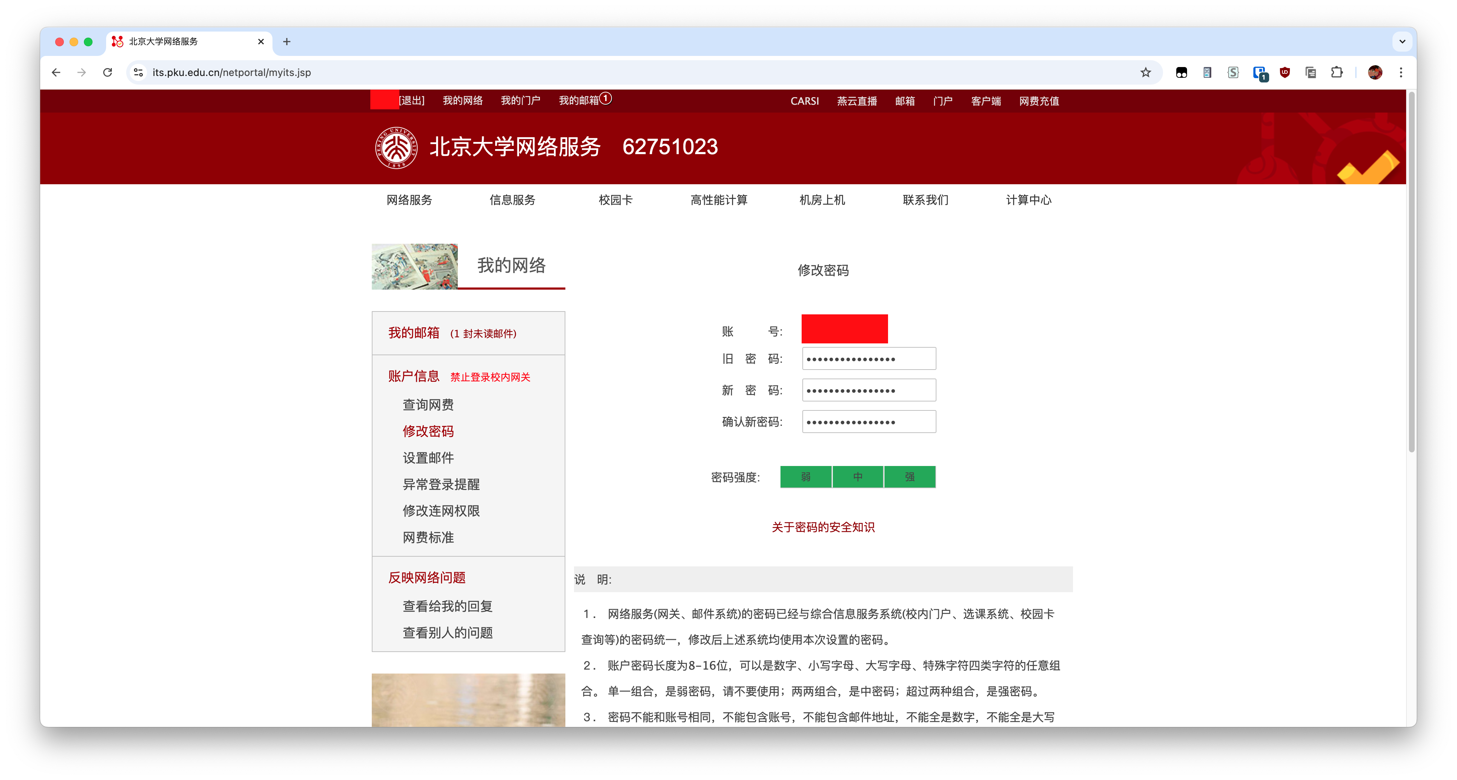
Task: Click the back navigation arrow
Action: [56, 72]
